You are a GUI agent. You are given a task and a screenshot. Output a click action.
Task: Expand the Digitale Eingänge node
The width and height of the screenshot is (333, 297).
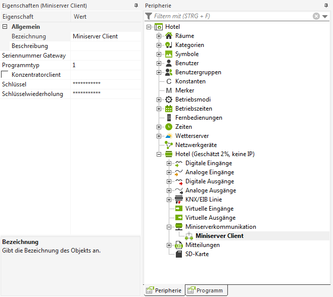[x=169, y=163]
